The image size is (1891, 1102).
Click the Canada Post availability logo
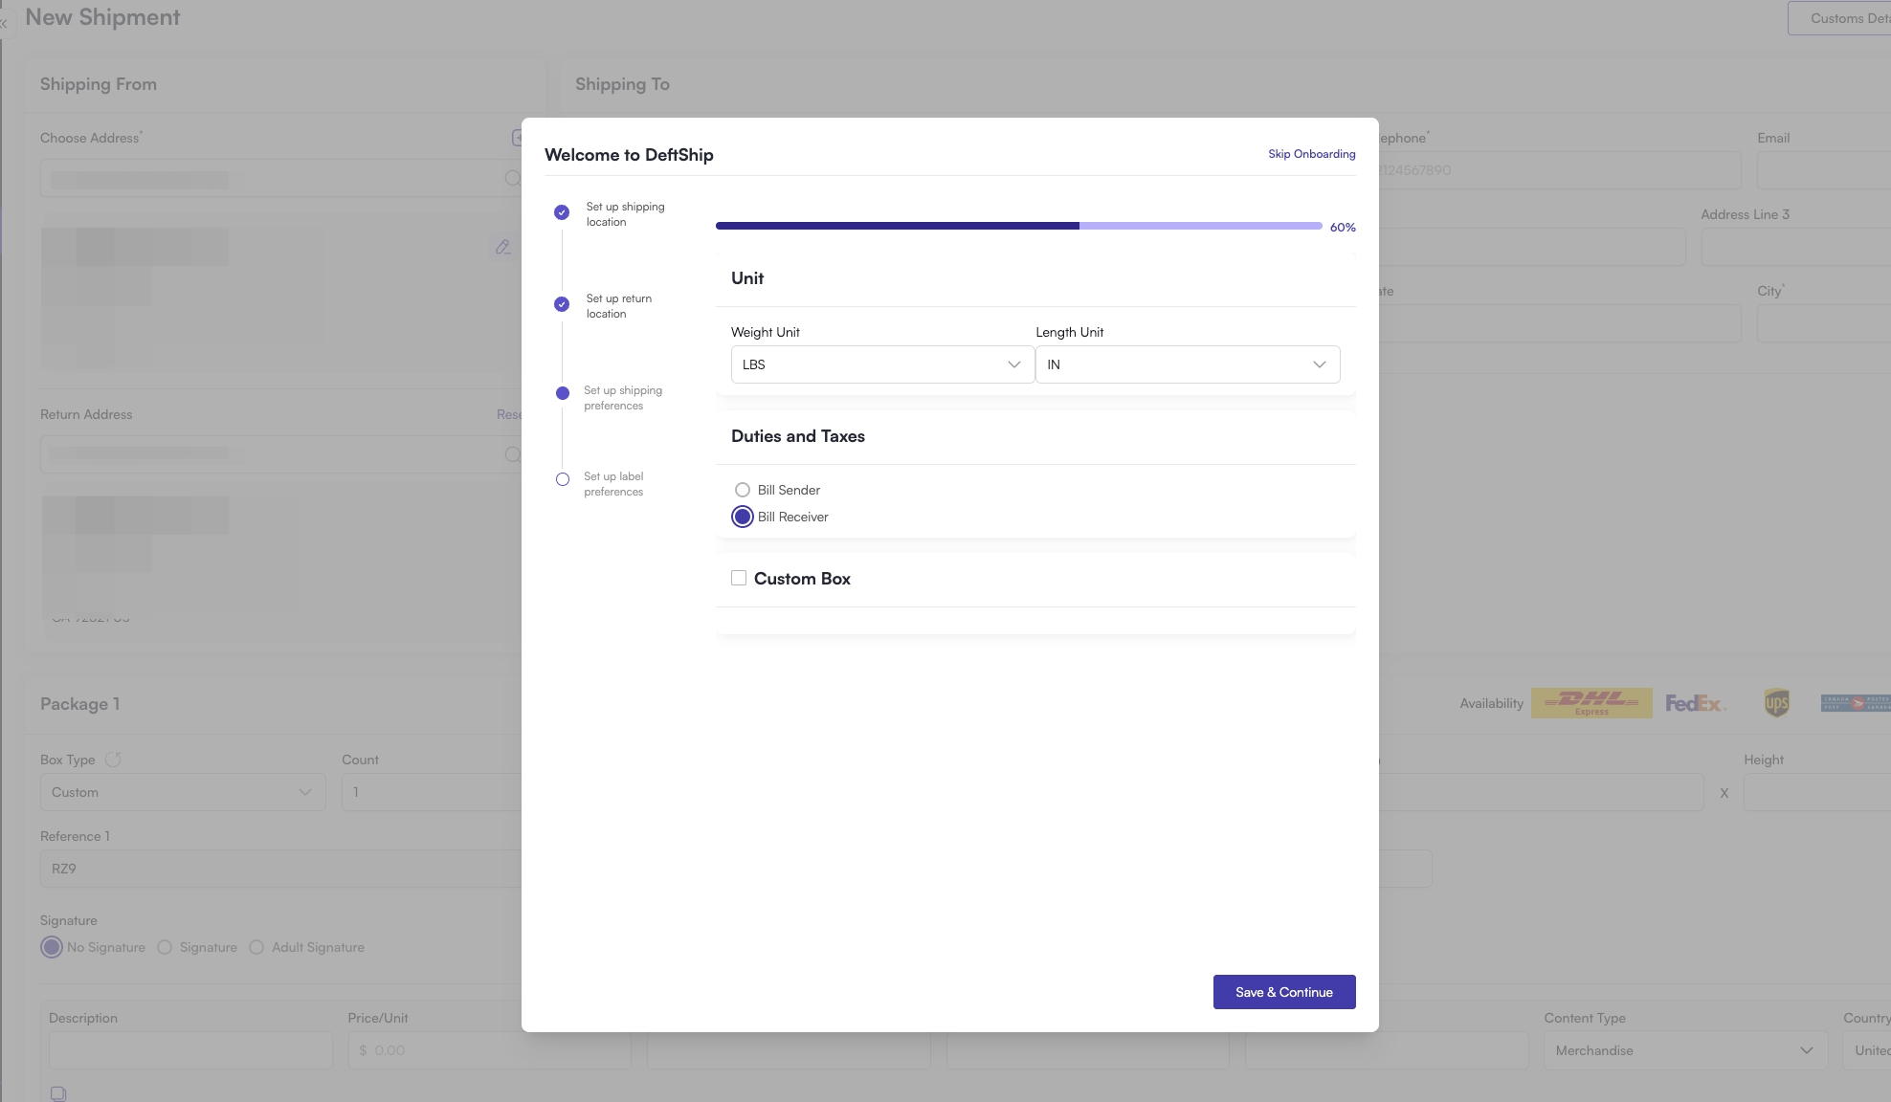[x=1855, y=703]
